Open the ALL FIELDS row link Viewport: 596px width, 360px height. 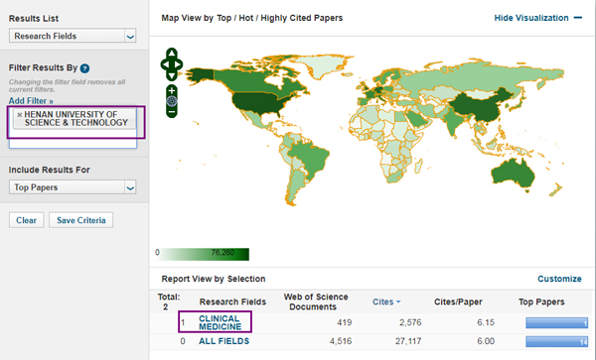223,341
